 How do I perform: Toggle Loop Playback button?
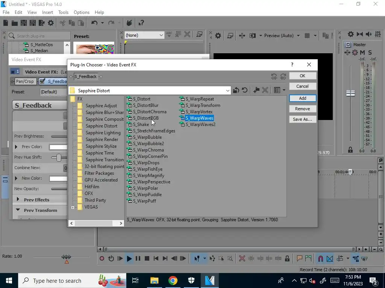111,258
